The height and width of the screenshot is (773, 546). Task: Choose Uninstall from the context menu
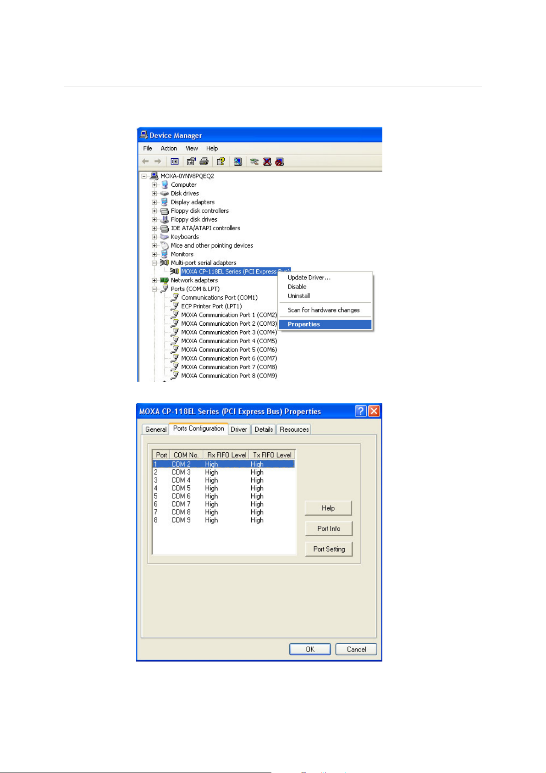point(326,296)
